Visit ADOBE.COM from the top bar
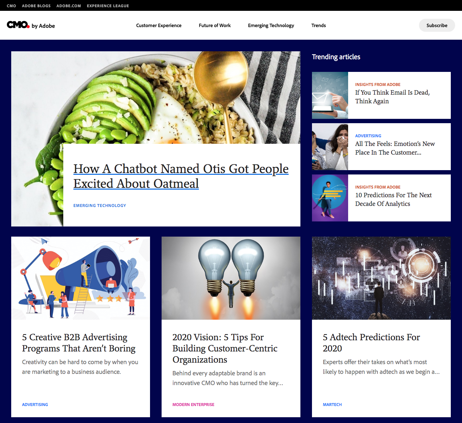This screenshot has width=462, height=423. [69, 5]
